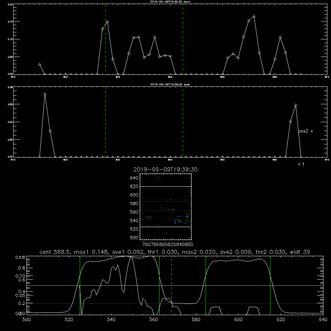
Task: Click the 'thr2 0.030' value in stats line
Action: [271, 252]
